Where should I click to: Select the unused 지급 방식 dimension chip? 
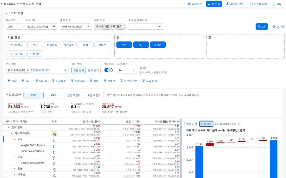pos(35,54)
